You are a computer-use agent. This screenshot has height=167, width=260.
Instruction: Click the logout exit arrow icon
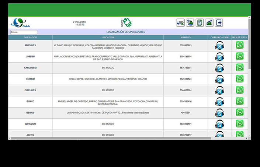[x=219, y=23]
